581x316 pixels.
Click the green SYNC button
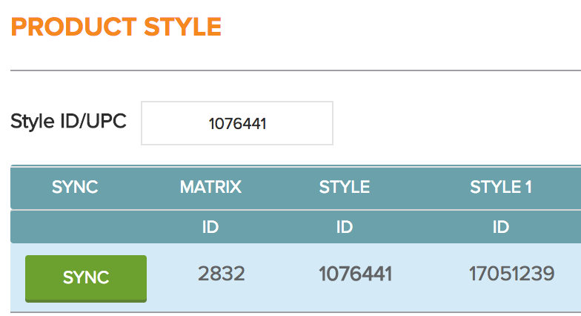pos(86,277)
